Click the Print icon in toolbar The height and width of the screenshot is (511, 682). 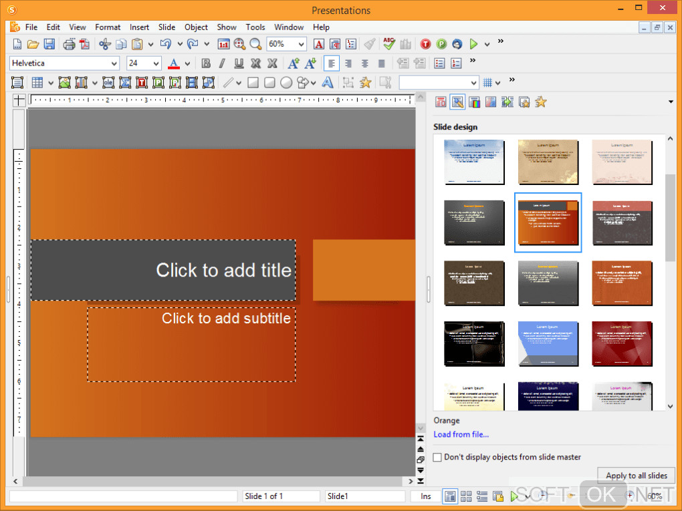69,44
